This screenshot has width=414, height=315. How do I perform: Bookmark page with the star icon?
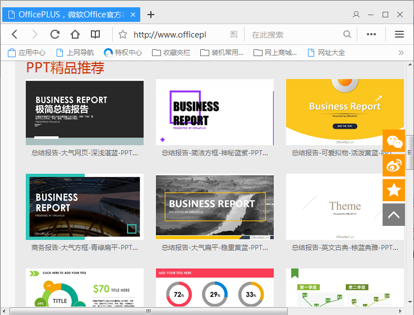coord(123,34)
